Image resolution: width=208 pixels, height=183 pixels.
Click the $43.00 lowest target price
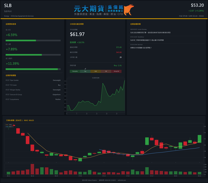119,52
